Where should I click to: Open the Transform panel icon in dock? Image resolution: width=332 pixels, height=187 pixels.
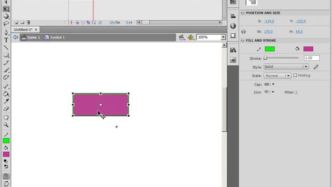point(233,36)
